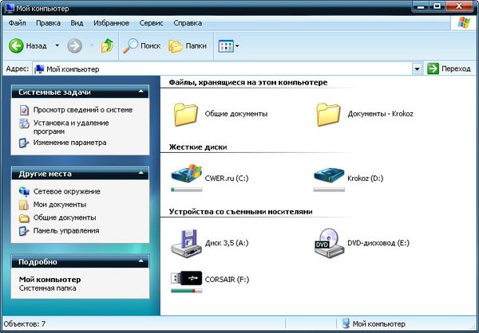Expand the address bar dropdown arrow
479x333 pixels.
(417, 69)
